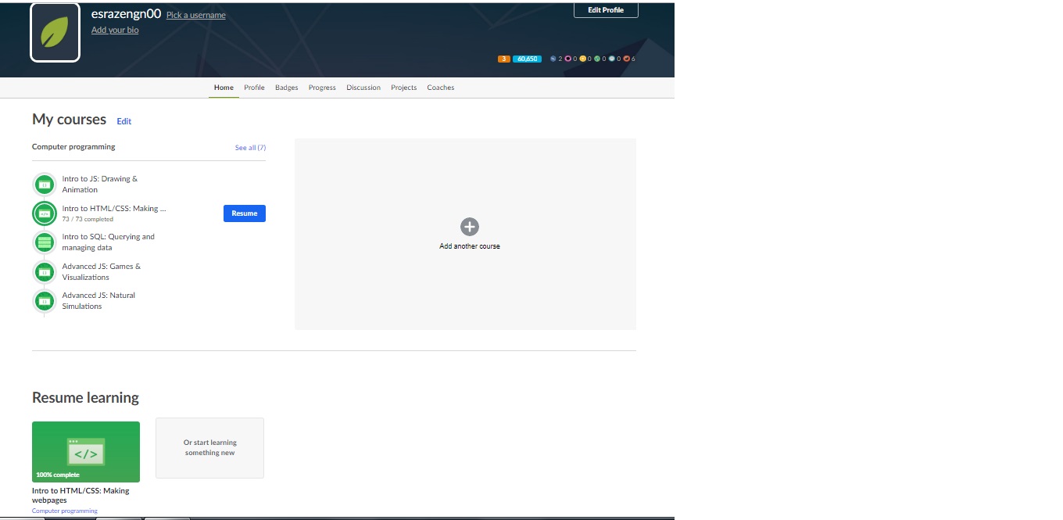The image size is (1063, 520).
Task: Click the Intro to HTML/CSS course icon
Action: (x=45, y=213)
